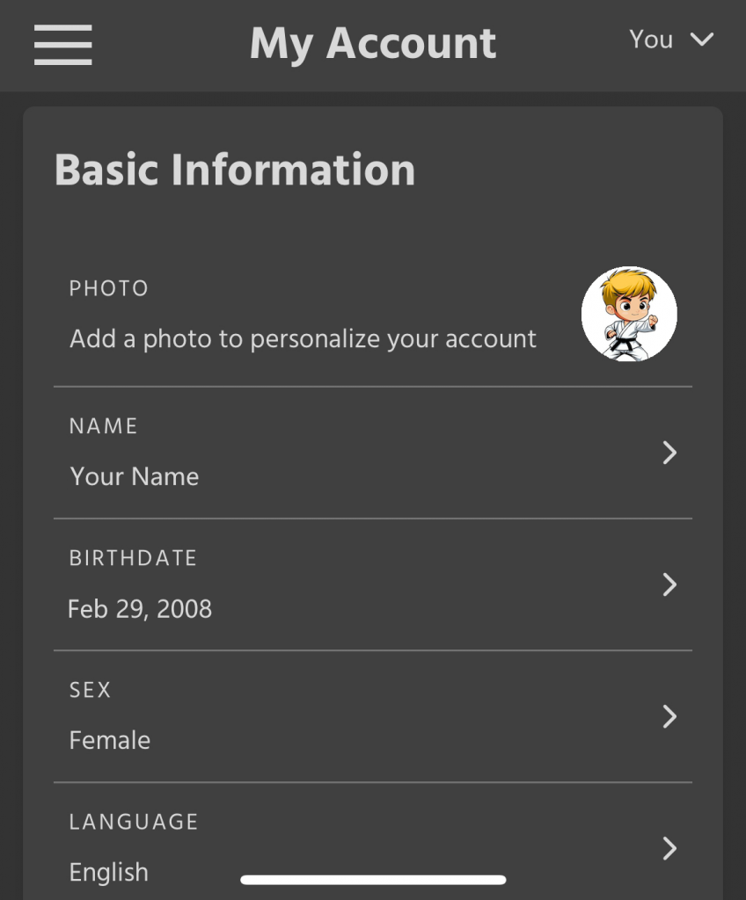Open the Birthdate row chevron

click(x=669, y=584)
